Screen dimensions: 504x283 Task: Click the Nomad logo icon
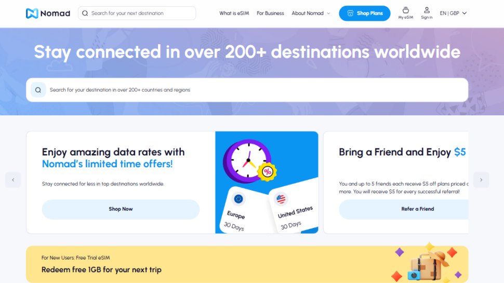point(32,13)
